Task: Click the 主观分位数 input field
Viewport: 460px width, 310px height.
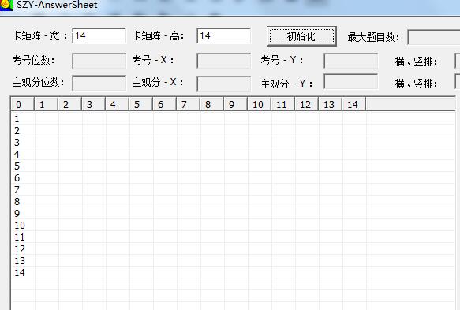Action: (99, 83)
